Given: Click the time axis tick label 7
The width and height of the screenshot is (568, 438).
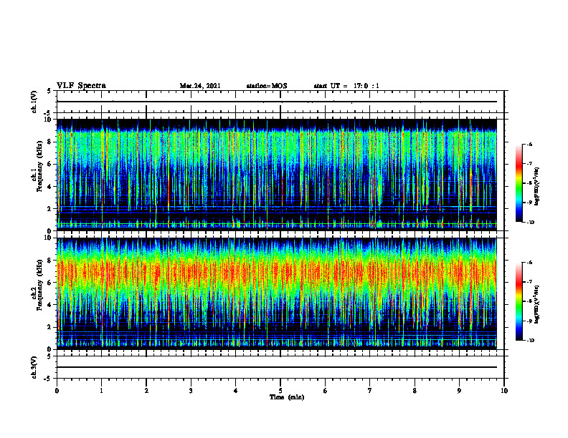Looking at the screenshot, I should pos(370,391).
